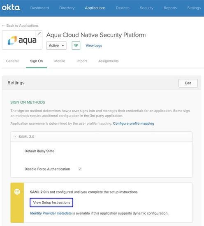This screenshot has height=226, width=204.
Task: Open the Identity Provider metadata link
Action: [51, 213]
